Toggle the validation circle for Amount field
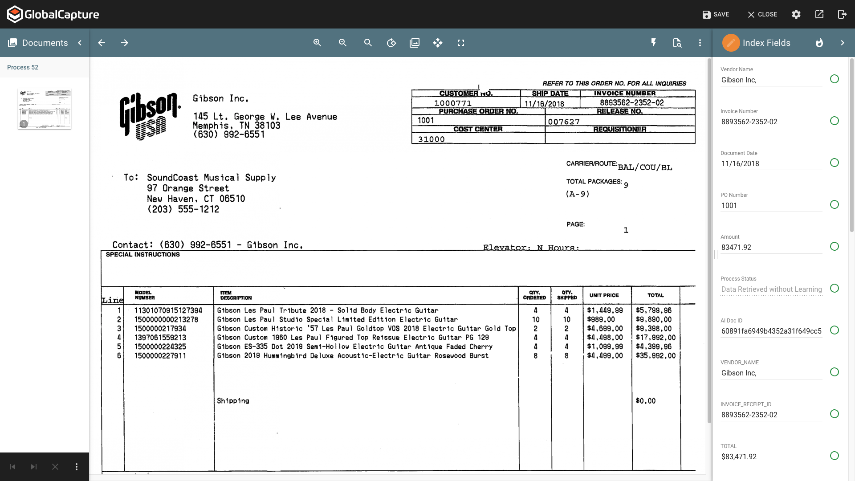The height and width of the screenshot is (481, 855). click(x=835, y=246)
